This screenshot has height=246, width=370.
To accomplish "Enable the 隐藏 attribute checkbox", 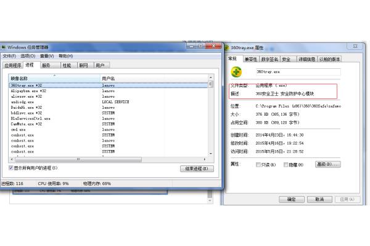I will click(286, 165).
